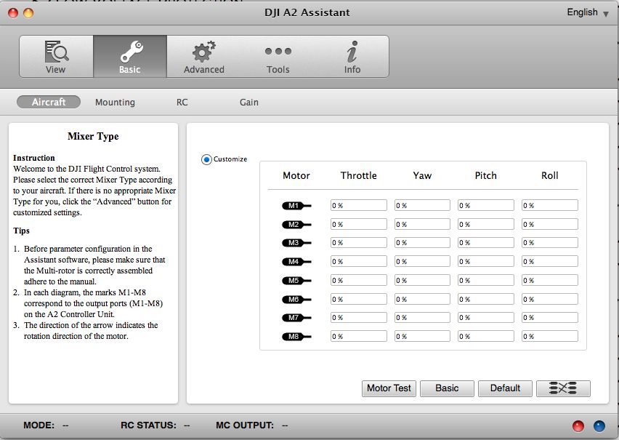Edit the M2 Yaw field
The width and height of the screenshot is (619, 440).
point(422,224)
